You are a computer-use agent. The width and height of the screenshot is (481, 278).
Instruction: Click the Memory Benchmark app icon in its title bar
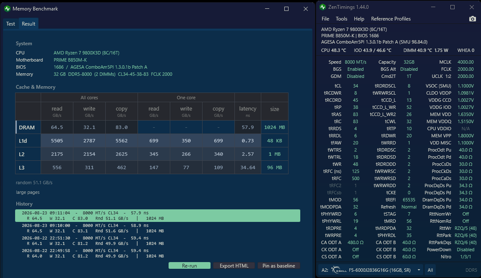(x=8, y=9)
